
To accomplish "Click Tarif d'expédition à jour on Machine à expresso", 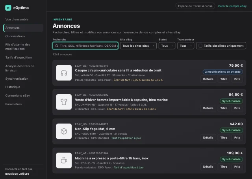I will click(x=129, y=168).
